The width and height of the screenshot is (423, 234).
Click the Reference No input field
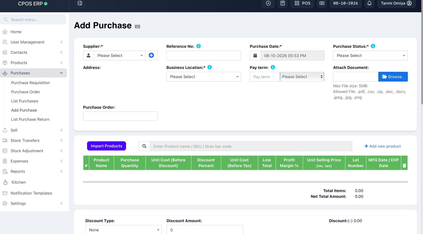[x=204, y=55]
